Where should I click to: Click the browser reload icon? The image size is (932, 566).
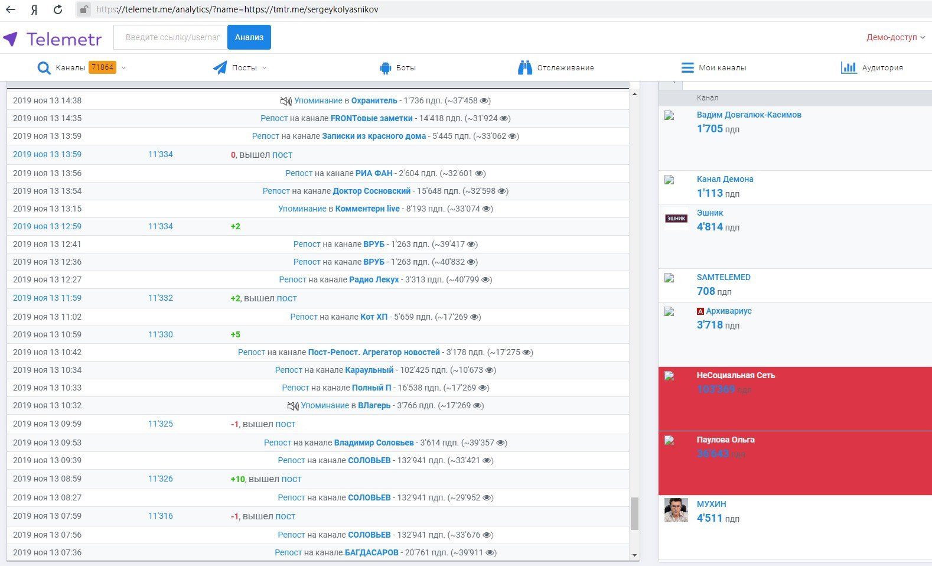[x=58, y=9]
